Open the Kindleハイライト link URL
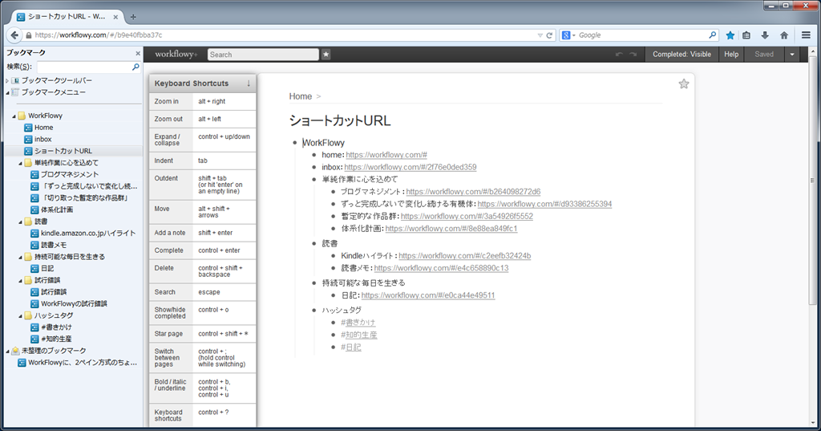Image resolution: width=821 pixels, height=431 pixels. pos(464,256)
